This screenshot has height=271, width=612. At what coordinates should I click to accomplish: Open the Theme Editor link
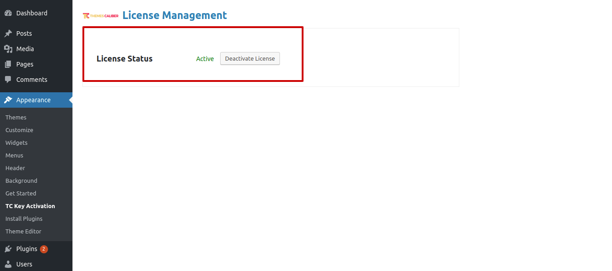(x=24, y=231)
